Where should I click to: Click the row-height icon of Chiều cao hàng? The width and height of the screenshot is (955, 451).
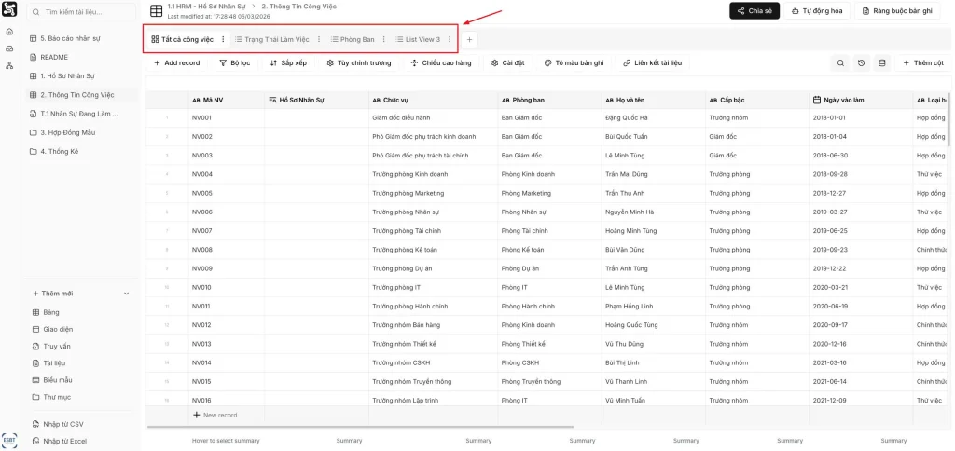tap(415, 62)
